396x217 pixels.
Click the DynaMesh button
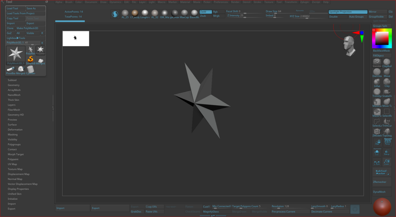tap(381, 192)
